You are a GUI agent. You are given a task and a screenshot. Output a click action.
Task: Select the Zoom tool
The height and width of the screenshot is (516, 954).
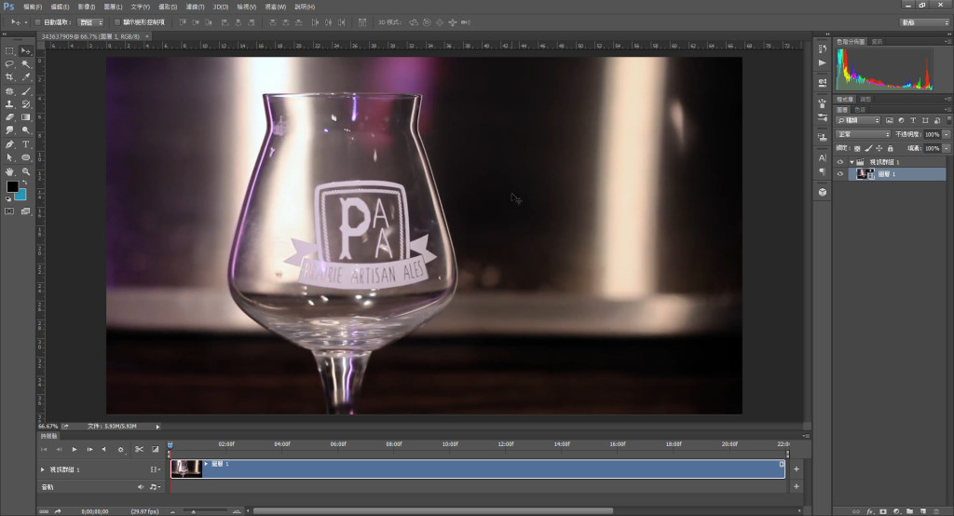click(25, 171)
